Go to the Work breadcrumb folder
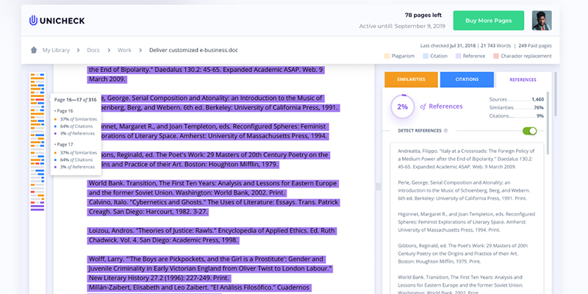 click(x=124, y=50)
